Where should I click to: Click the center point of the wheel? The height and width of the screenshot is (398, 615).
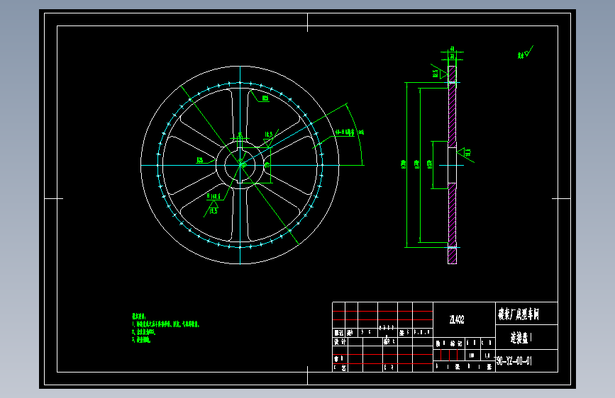click(x=240, y=165)
